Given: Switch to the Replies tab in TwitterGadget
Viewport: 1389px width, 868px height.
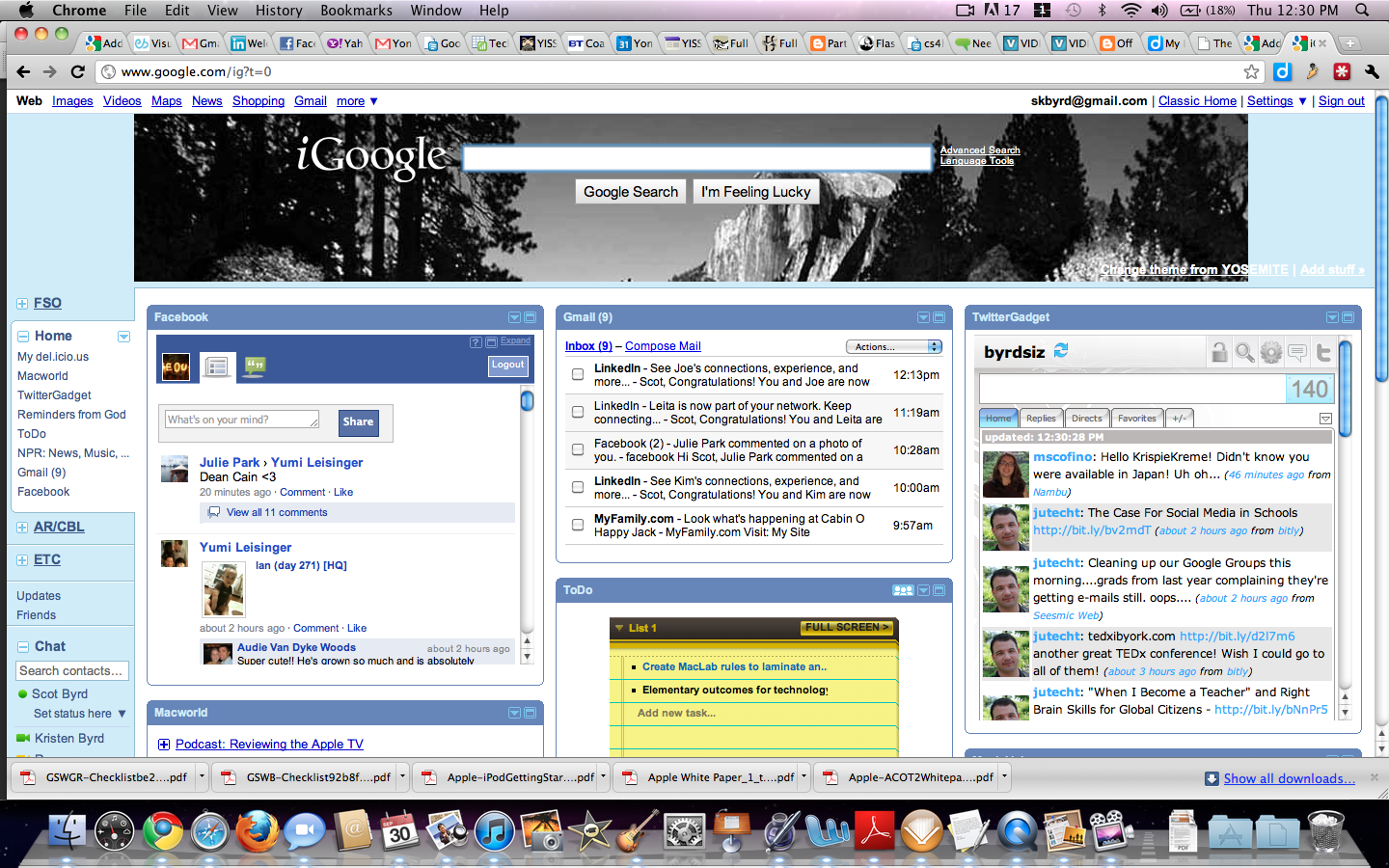Looking at the screenshot, I should coord(1041,418).
